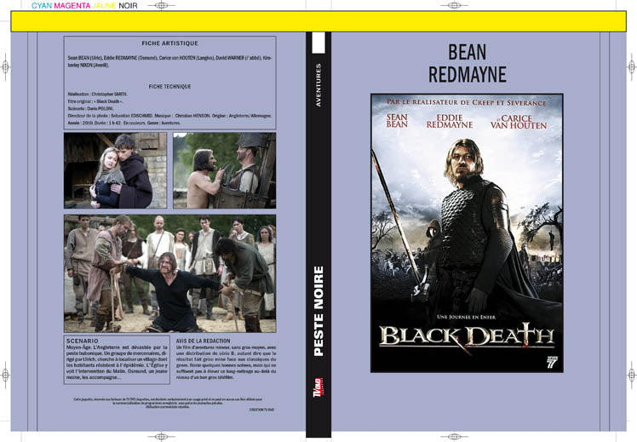Image resolution: width=637 pixels, height=442 pixels.
Task: Click the JAUNE color label
Action: pos(105,6)
